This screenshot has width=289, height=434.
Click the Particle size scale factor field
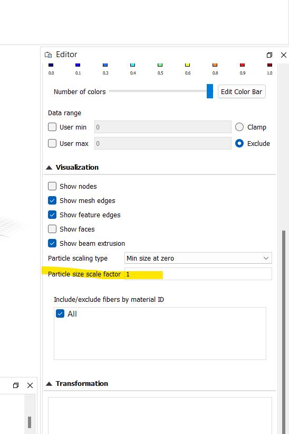198,274
